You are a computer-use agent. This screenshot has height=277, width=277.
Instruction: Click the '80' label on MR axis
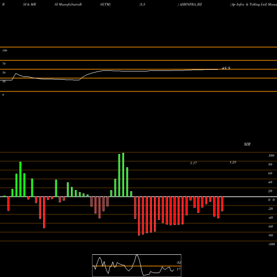pyautogui.click(x=270, y=165)
